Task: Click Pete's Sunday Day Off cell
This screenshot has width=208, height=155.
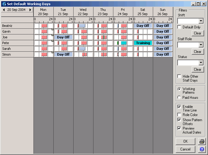Action: pyautogui.click(x=163, y=43)
